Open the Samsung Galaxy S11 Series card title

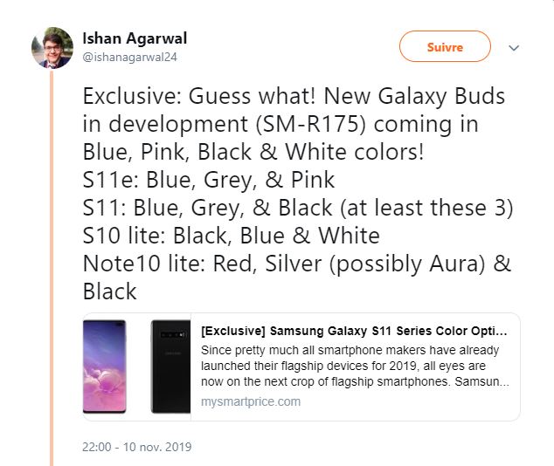click(x=353, y=332)
